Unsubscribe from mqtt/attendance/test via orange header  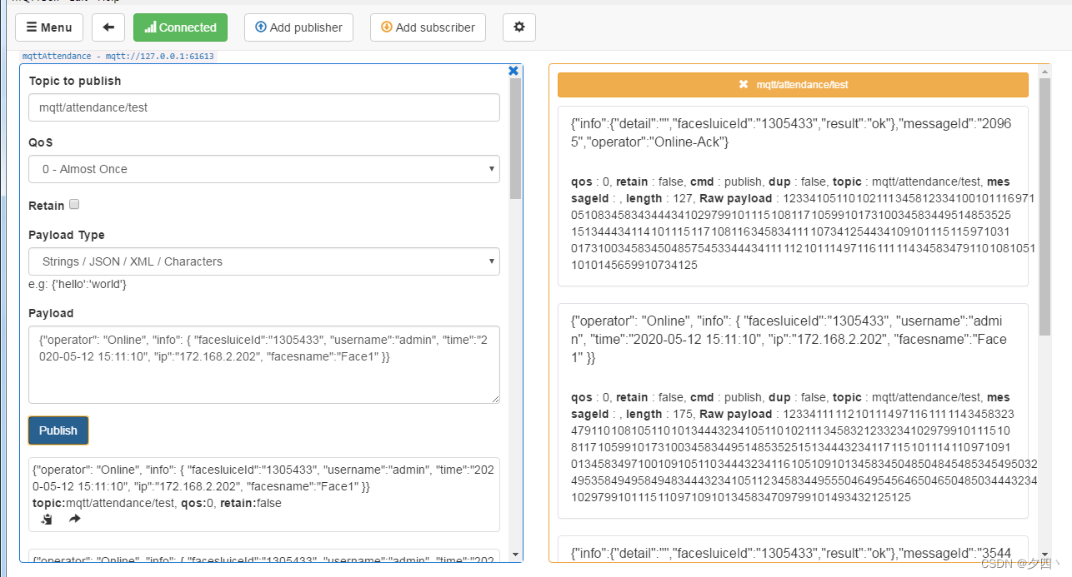coord(793,85)
